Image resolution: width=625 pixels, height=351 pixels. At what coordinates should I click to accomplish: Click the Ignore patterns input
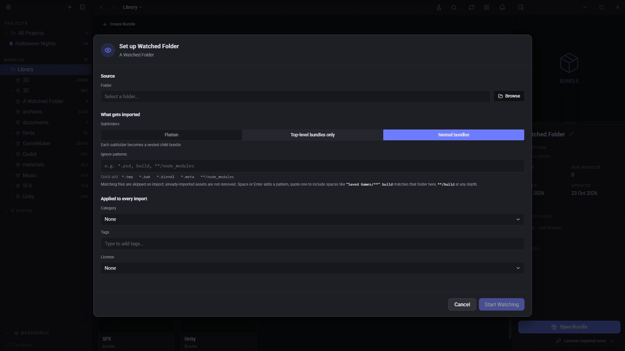pos(312,166)
